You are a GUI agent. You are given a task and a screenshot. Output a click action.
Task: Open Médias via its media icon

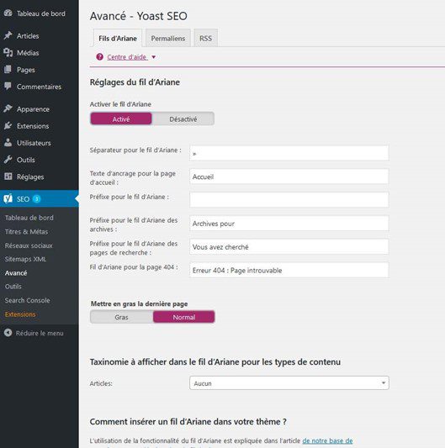[8, 52]
